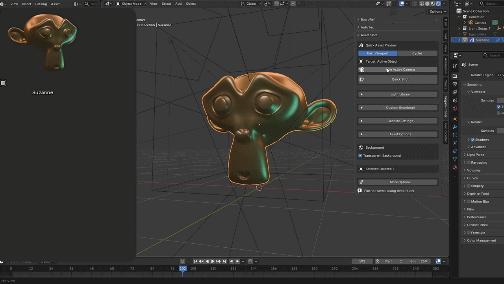The image size is (504, 284).
Task: Click the More Options button
Action: (398, 182)
